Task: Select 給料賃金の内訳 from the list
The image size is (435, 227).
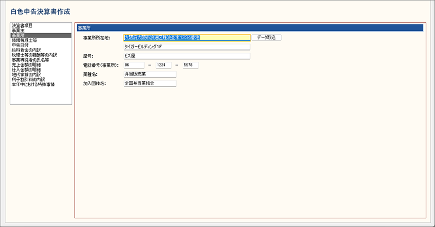Action: pos(26,50)
